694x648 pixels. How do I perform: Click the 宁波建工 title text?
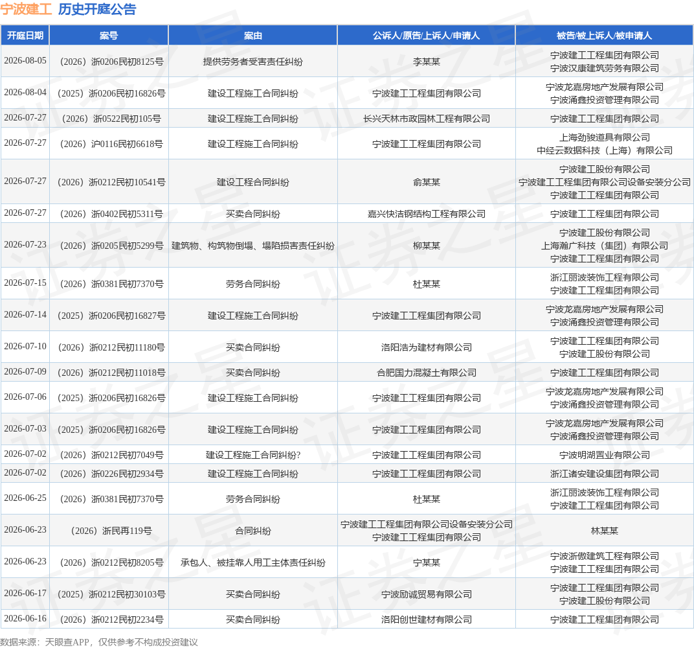point(26,9)
